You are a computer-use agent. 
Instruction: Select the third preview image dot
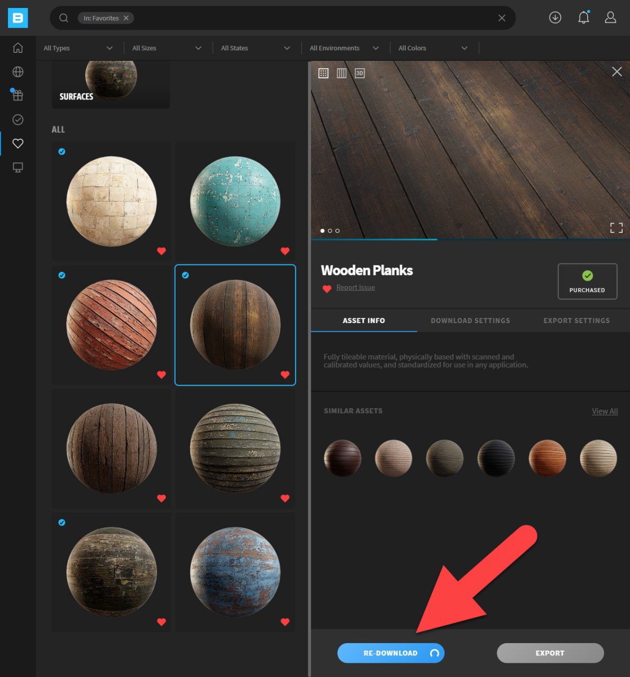click(x=337, y=231)
